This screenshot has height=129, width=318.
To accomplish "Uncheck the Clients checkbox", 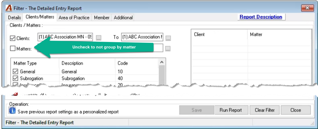I will (x=13, y=38).
